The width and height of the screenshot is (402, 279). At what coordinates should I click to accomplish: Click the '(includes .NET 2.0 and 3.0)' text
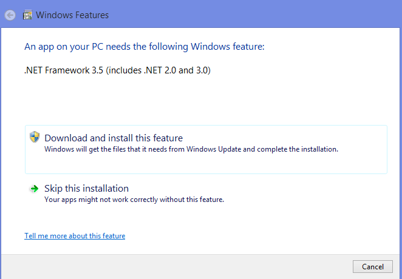(x=158, y=70)
